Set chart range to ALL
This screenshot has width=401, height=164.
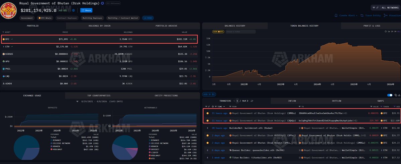coord(399,32)
